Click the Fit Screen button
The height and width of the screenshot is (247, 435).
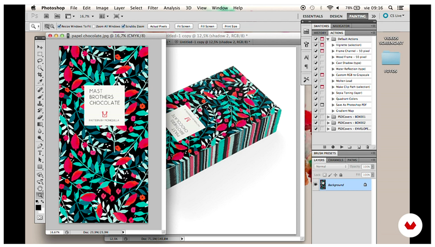pos(184,26)
